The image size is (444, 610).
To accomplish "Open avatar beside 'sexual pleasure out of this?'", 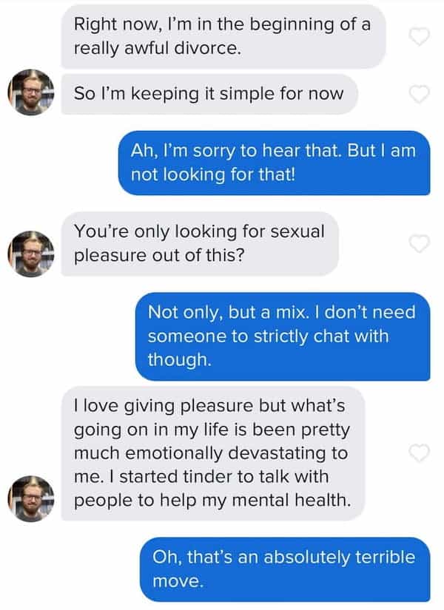I will click(x=31, y=254).
